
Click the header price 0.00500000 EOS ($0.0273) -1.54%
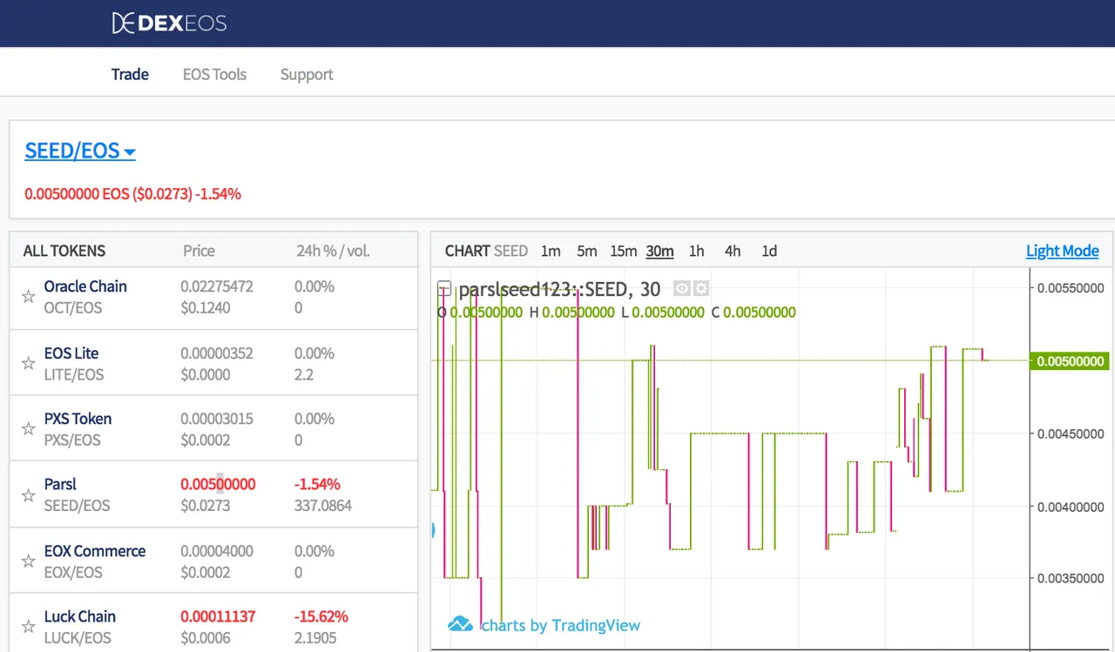(x=132, y=193)
